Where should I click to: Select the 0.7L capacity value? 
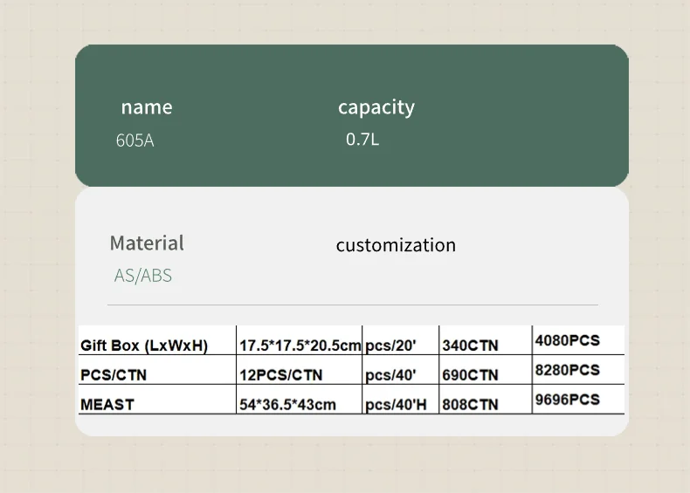(362, 139)
